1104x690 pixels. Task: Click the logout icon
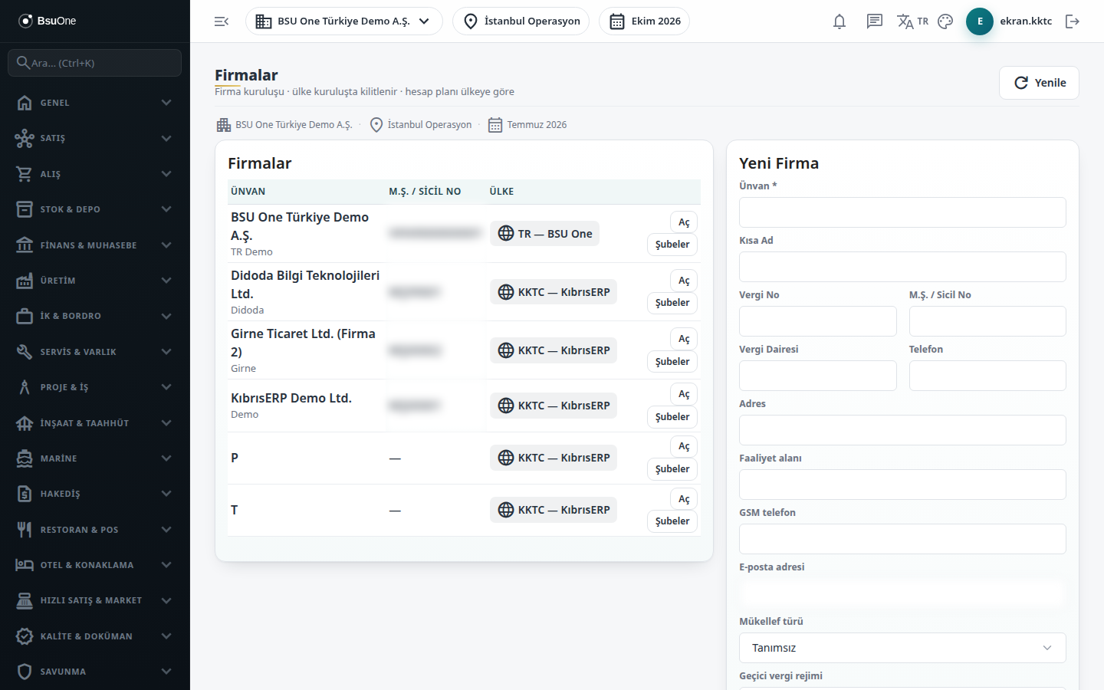point(1073,21)
